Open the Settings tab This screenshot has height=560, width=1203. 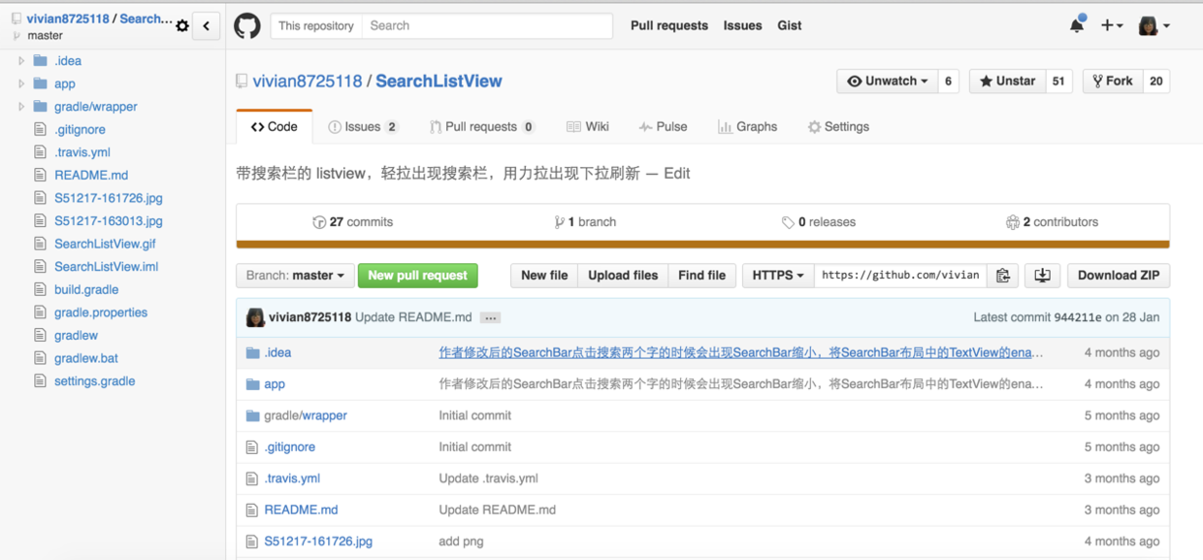pyautogui.click(x=839, y=127)
